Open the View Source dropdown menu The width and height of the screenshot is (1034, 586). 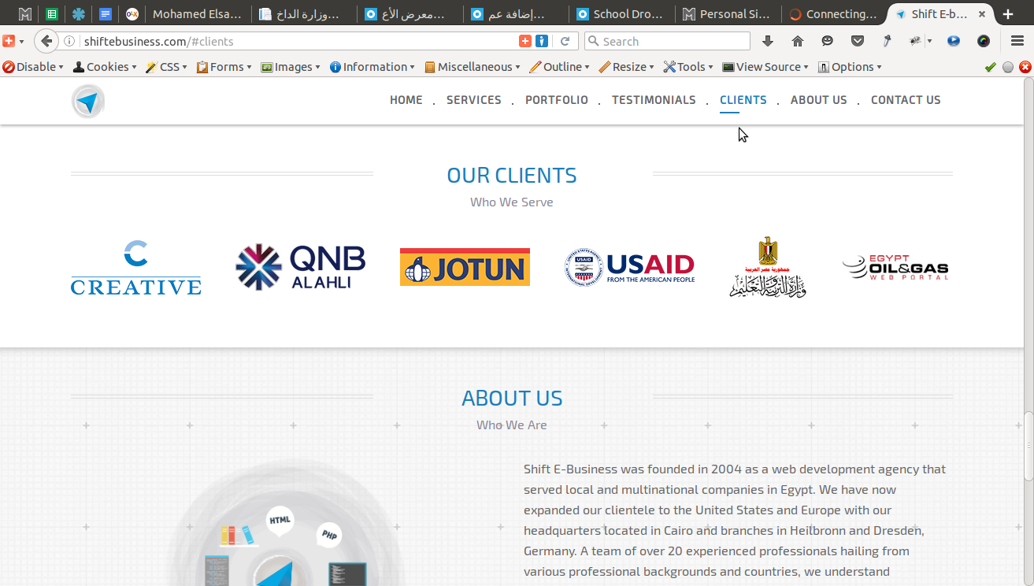[x=766, y=67]
